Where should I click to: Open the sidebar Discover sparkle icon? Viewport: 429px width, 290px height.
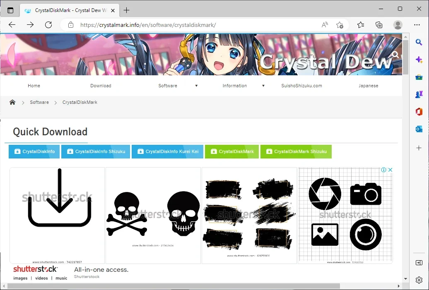419,60
